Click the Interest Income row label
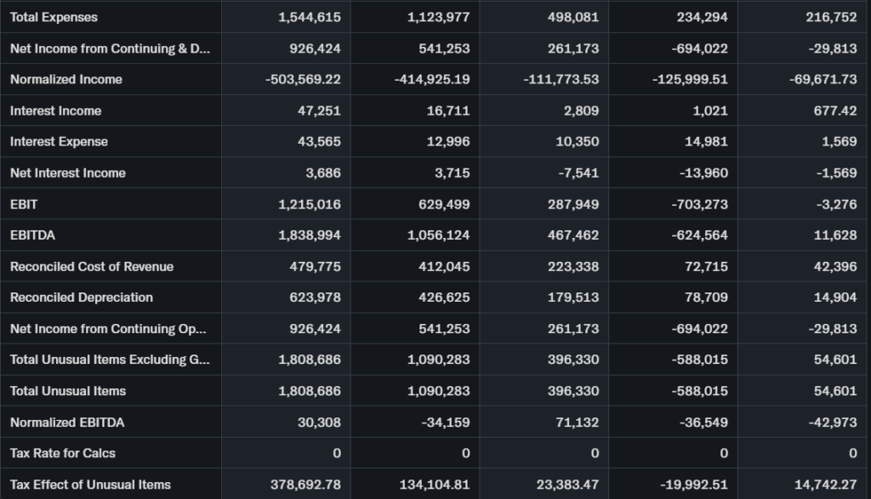The height and width of the screenshot is (499, 871). pyautogui.click(x=55, y=111)
